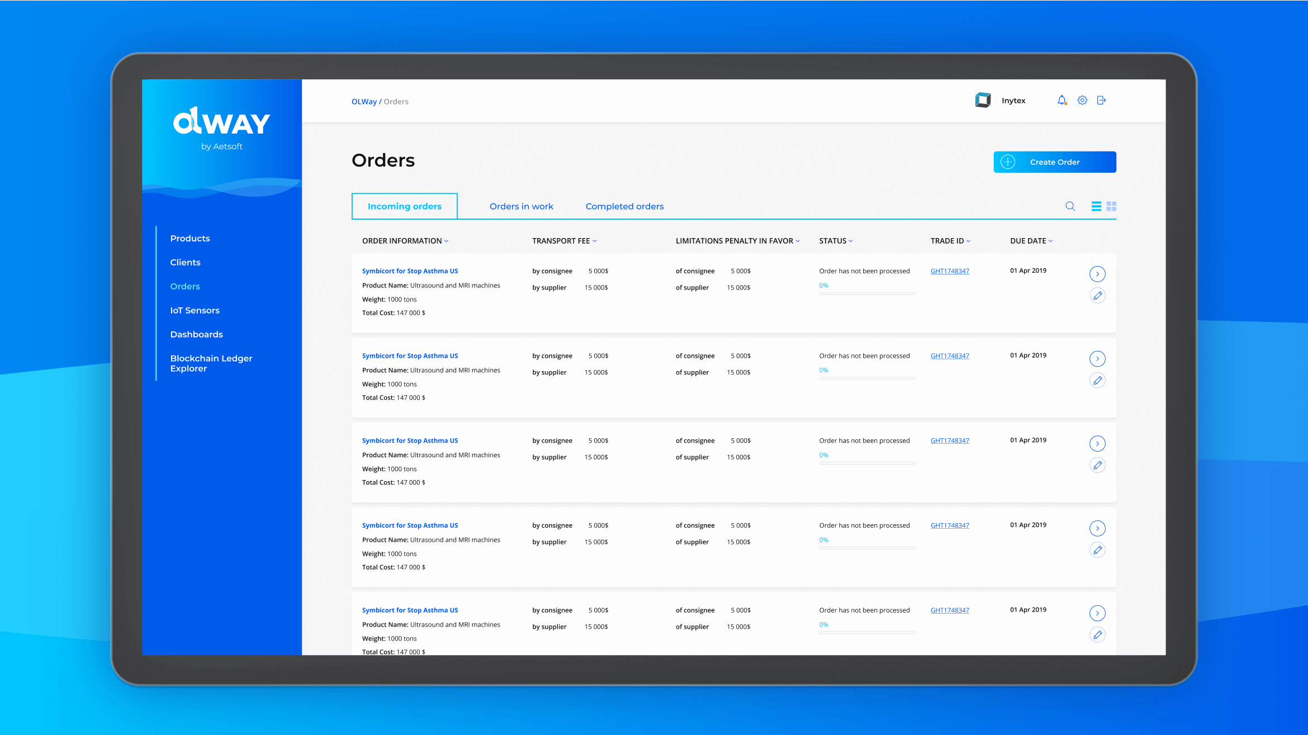The image size is (1308, 735).
Task: Click the logout icon in header
Action: 1101,101
